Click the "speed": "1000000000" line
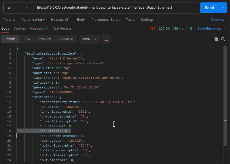Image resolution: width=230 pixels, height=164 pixels. coord(54,92)
